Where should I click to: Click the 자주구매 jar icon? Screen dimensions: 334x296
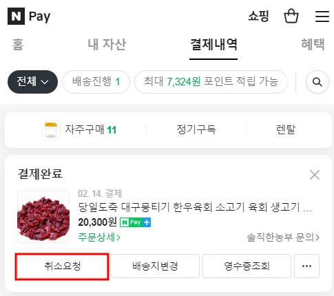coord(51,130)
